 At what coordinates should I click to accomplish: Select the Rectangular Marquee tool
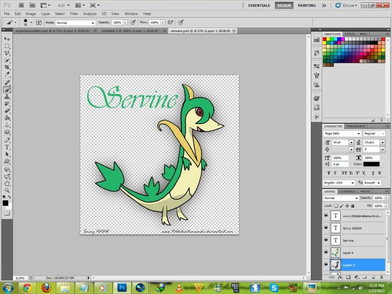7,46
